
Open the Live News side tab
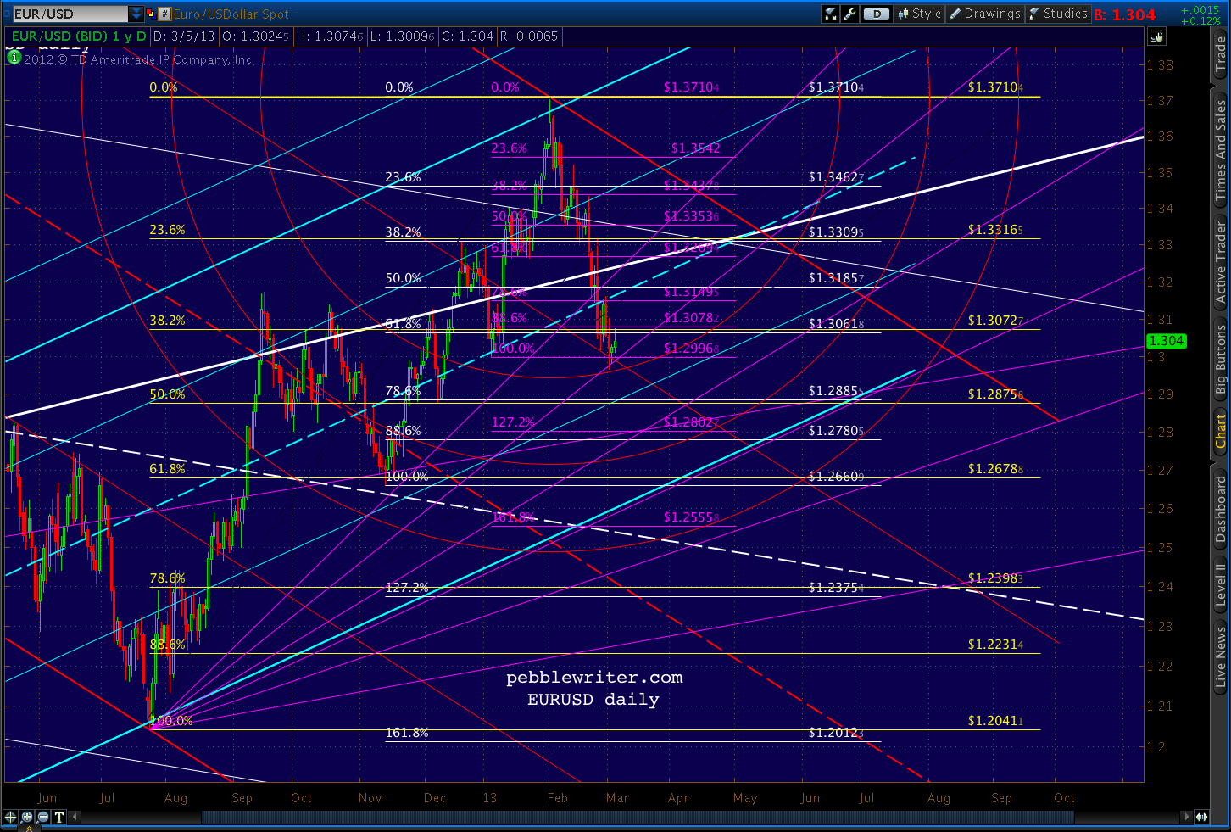(1221, 656)
